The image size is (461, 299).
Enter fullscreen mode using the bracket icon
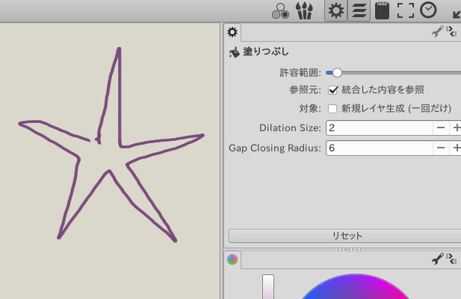(406, 11)
